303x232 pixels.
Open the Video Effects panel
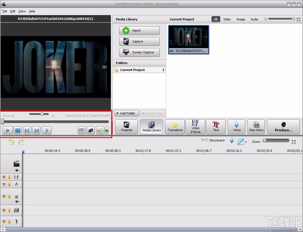click(x=195, y=127)
